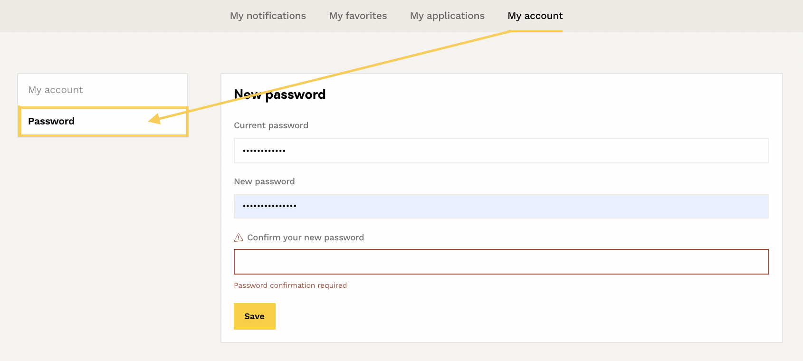Click the small "New password" field label

[x=264, y=181]
